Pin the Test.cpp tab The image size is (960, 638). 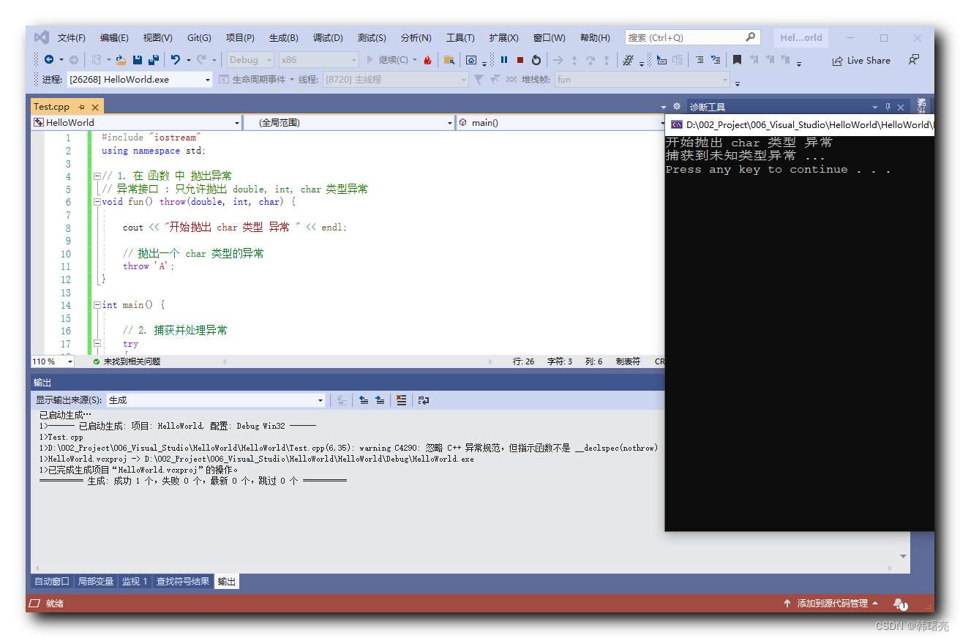81,107
